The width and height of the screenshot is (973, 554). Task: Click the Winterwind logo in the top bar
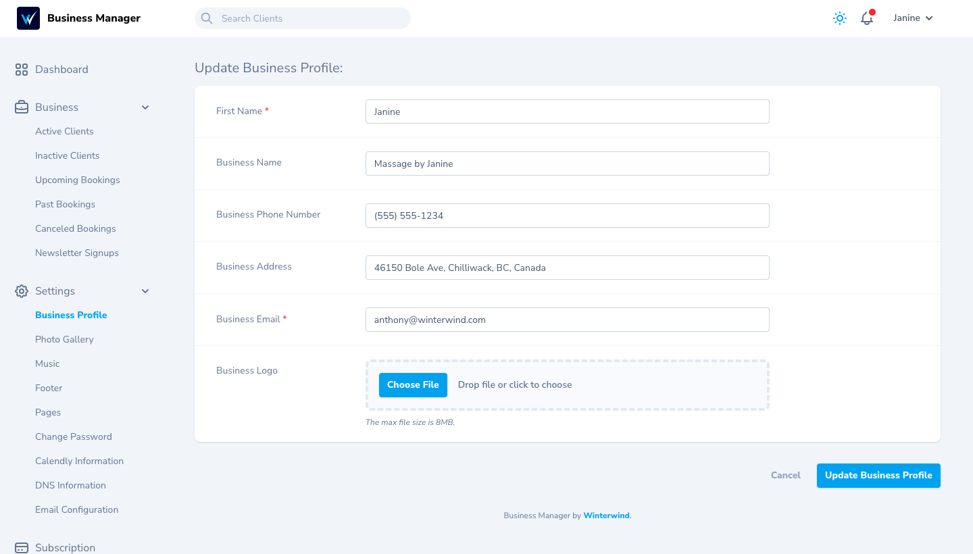click(28, 18)
